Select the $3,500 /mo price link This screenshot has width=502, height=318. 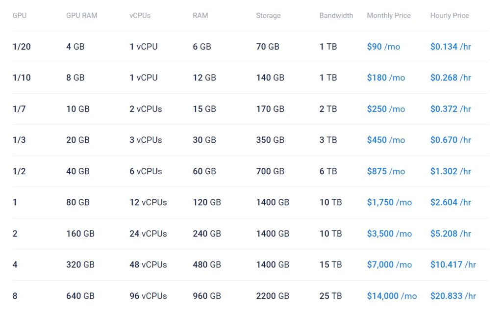(389, 234)
